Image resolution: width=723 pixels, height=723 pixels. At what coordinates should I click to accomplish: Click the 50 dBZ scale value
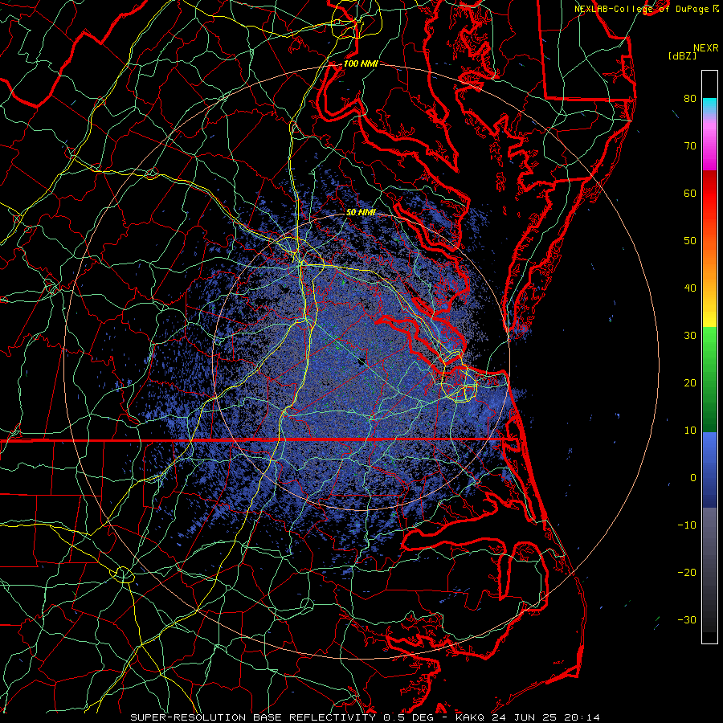pos(690,241)
